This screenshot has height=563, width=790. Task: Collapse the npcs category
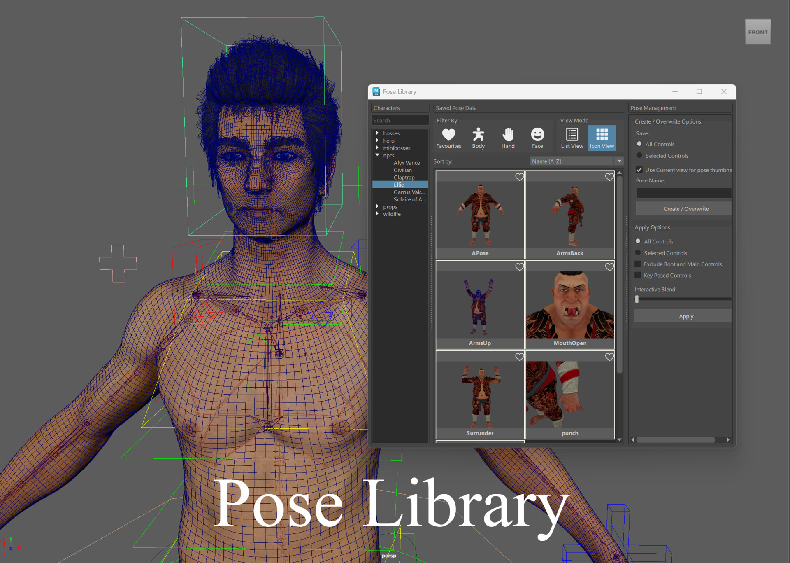point(378,155)
